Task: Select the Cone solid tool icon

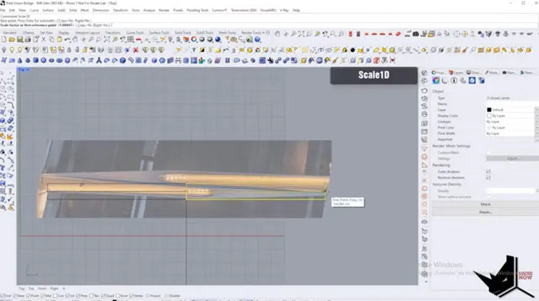Action: click(20, 61)
